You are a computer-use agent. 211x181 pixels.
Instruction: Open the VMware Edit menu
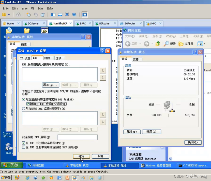click(x=15, y=8)
